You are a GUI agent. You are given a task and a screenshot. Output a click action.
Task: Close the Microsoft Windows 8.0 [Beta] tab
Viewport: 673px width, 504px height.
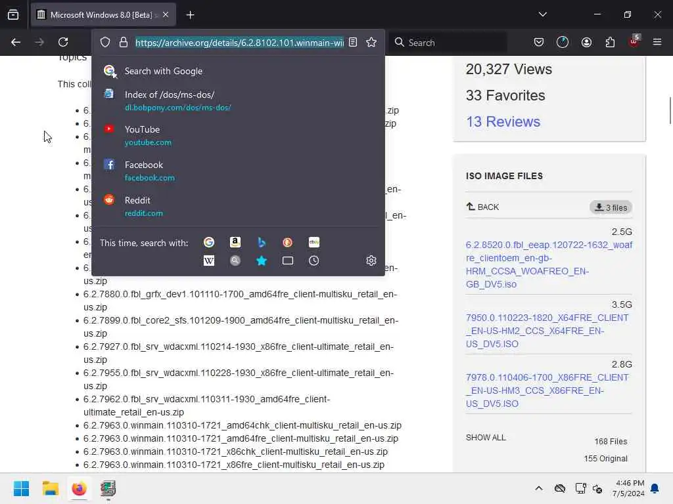(x=166, y=15)
